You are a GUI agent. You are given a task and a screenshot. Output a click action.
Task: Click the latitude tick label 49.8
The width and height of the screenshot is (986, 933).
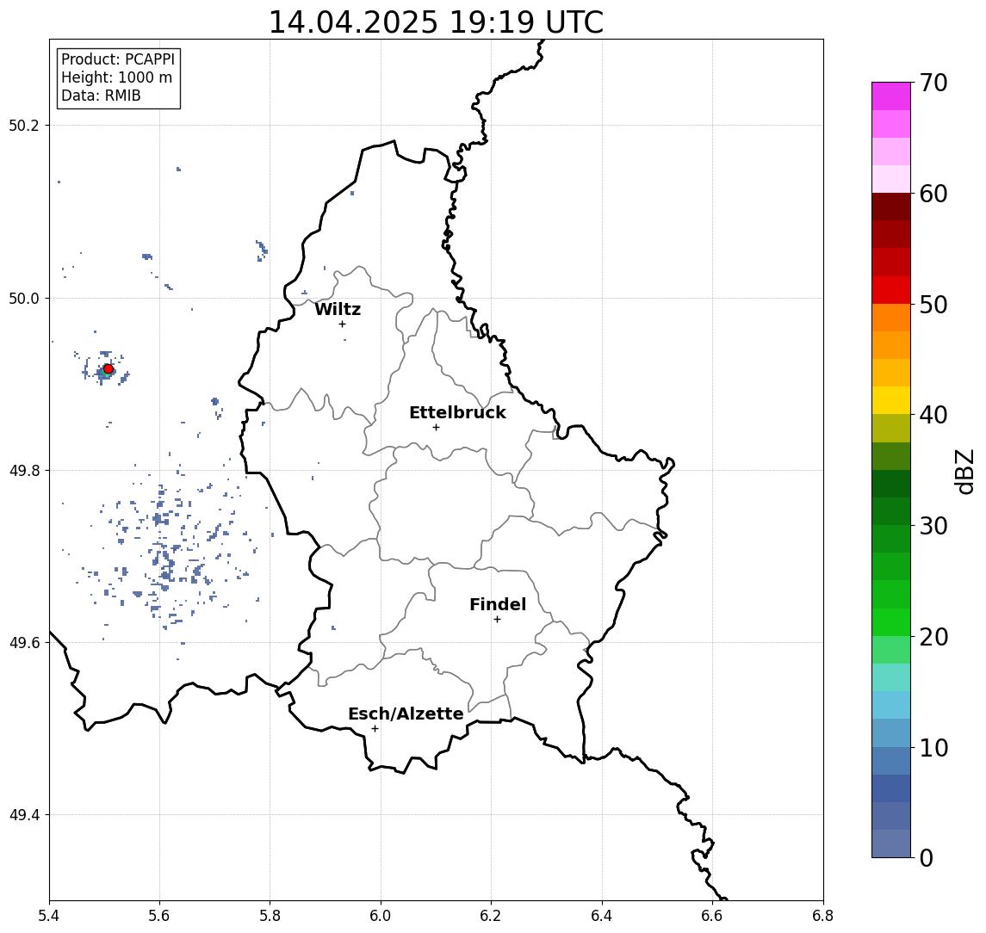pyautogui.click(x=24, y=470)
